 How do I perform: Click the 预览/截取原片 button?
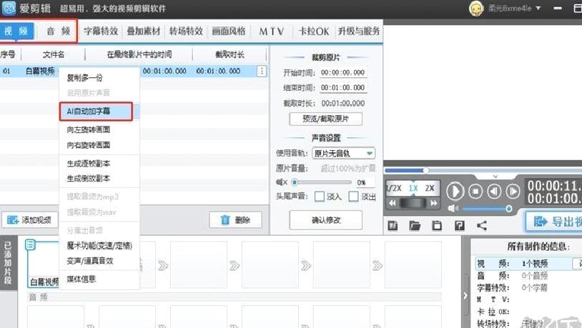point(325,119)
